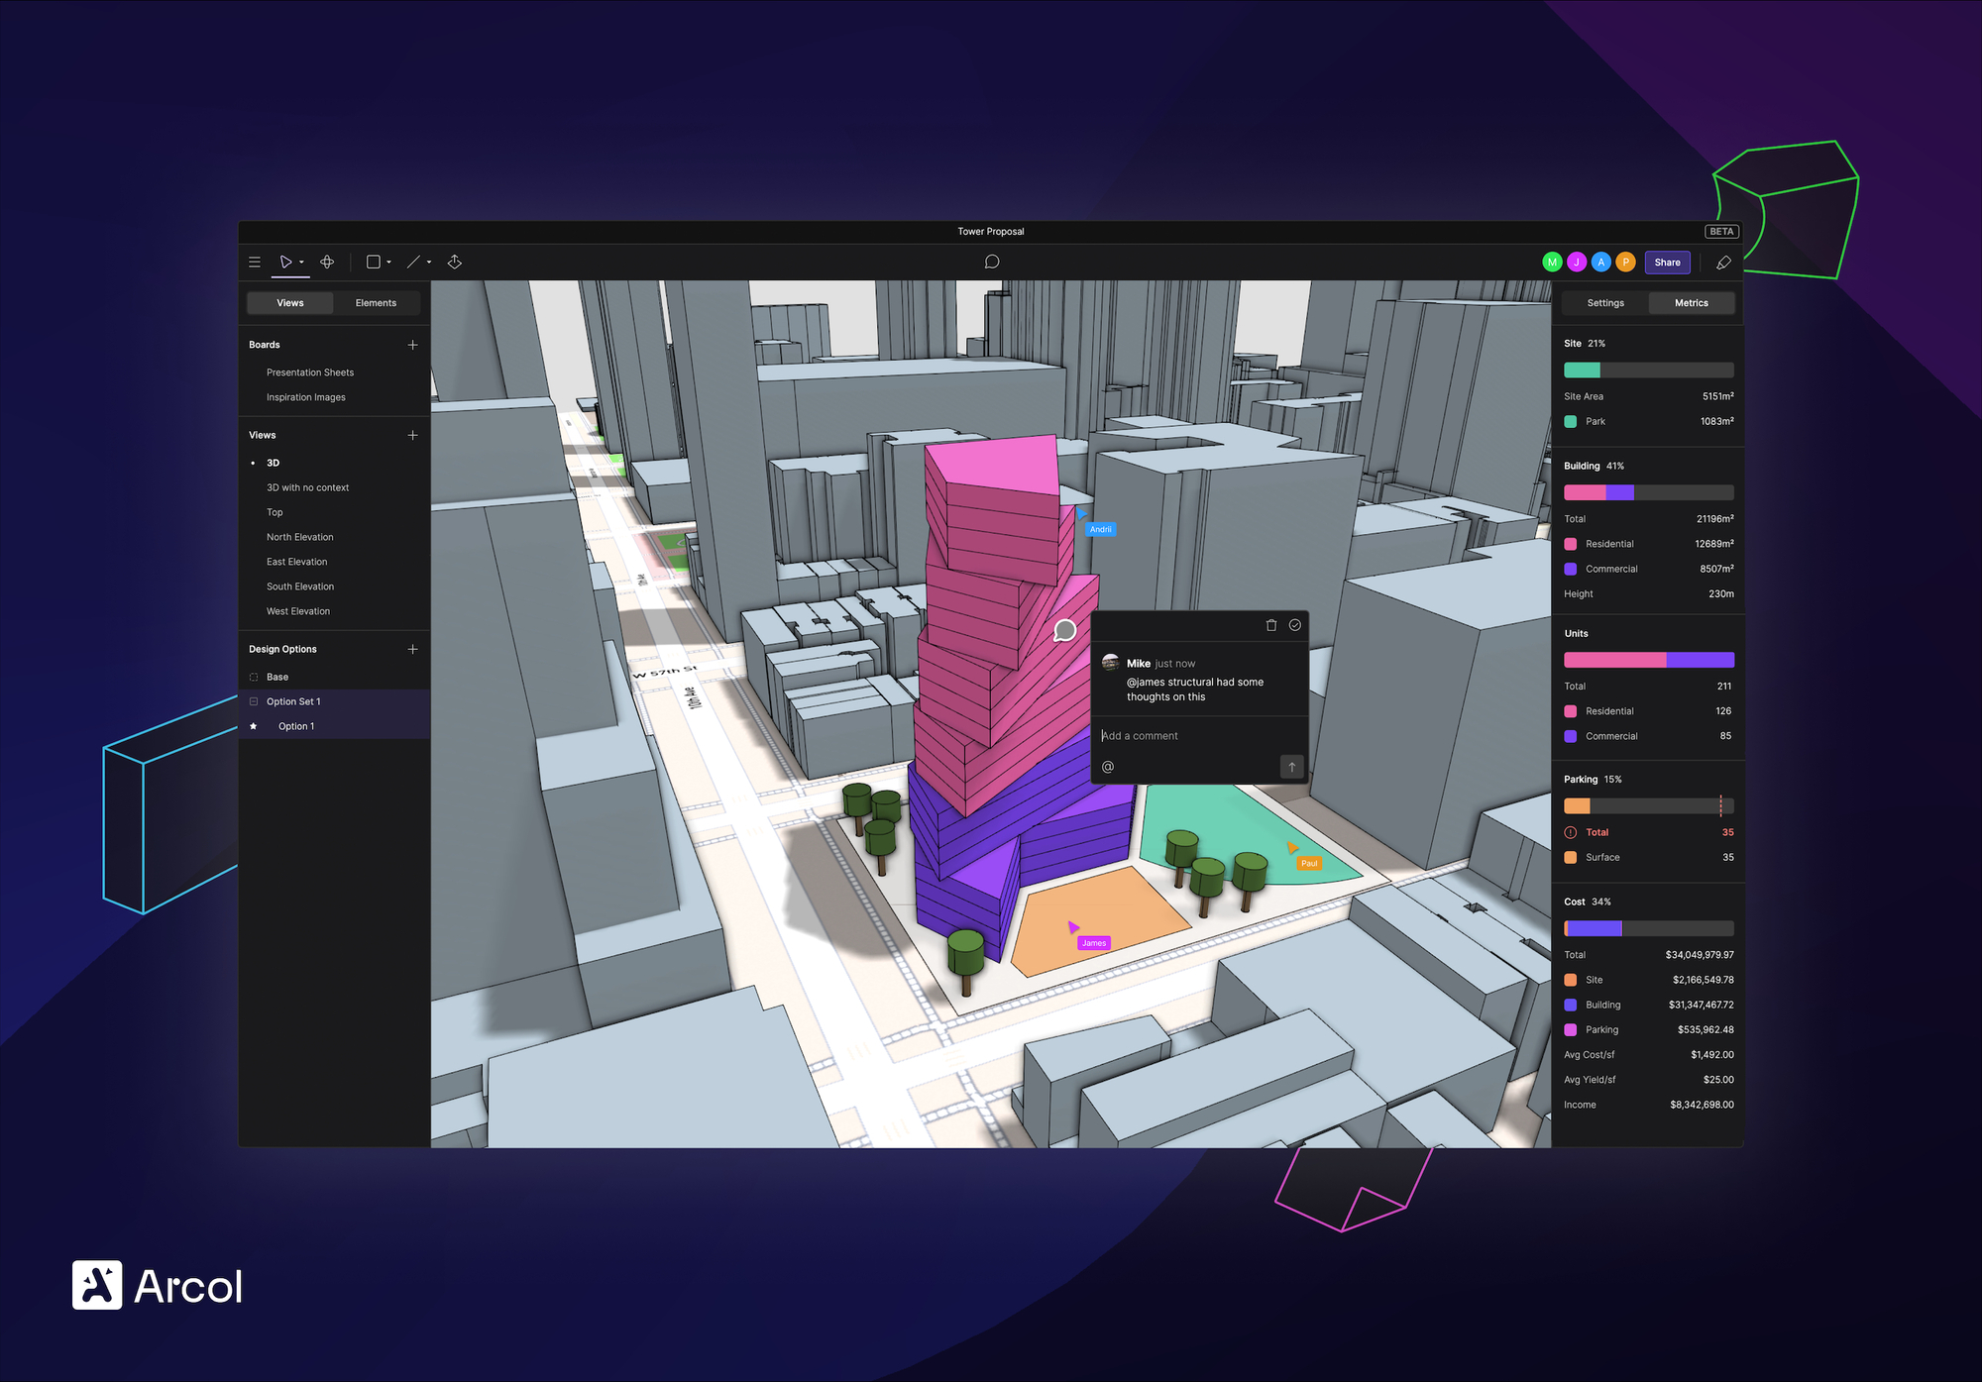This screenshot has width=1982, height=1382.
Task: Collapse Option Set 1 group
Action: coord(254,701)
